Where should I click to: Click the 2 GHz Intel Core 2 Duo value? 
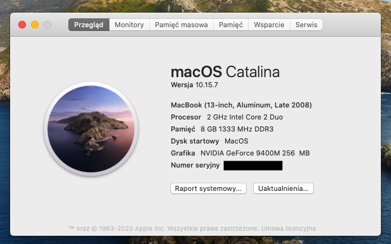(245, 117)
